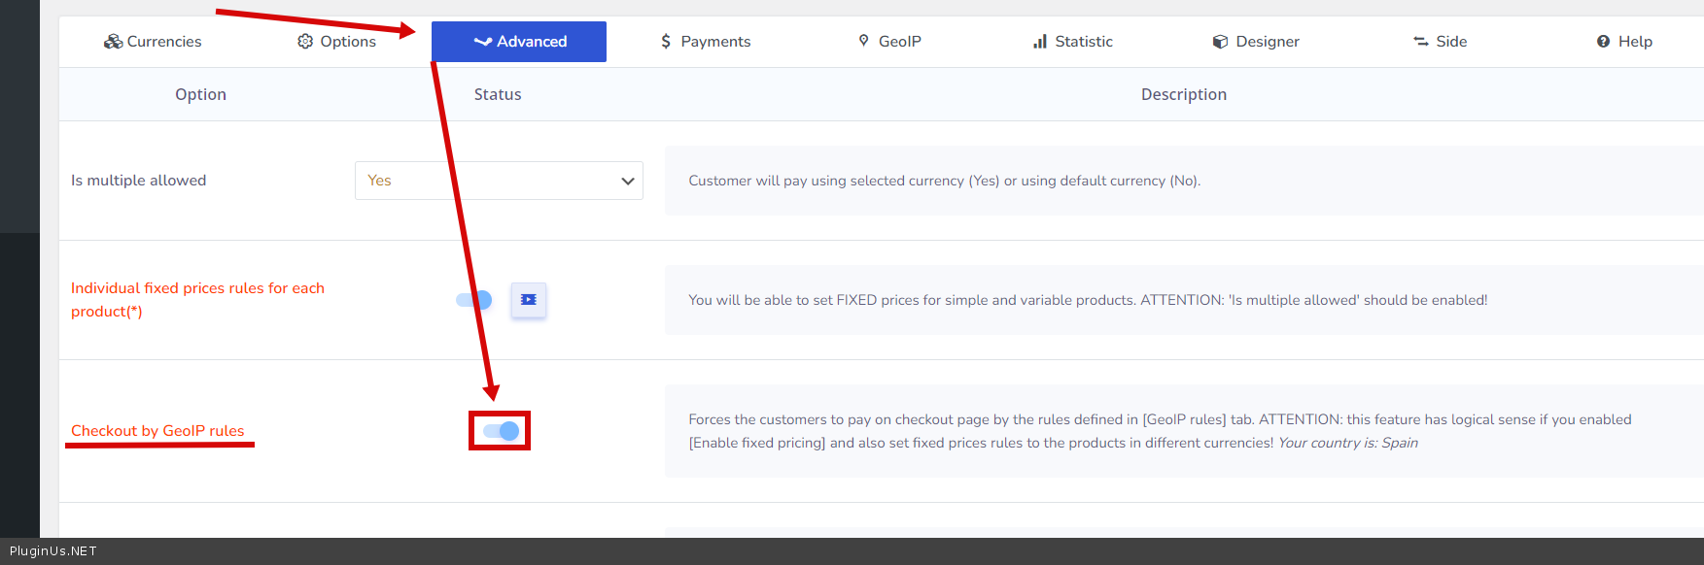Screen dimensions: 1704x565
Task: Click the dollar sign icon beside Payments
Action: [x=666, y=42]
